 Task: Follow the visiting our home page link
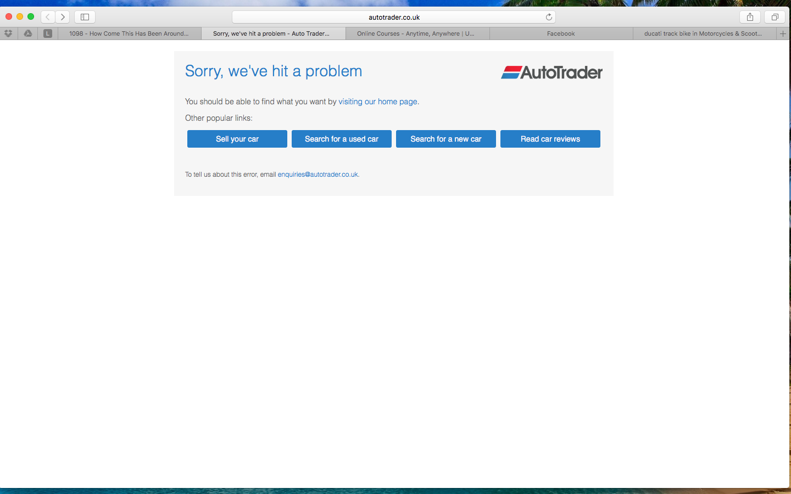pyautogui.click(x=378, y=102)
